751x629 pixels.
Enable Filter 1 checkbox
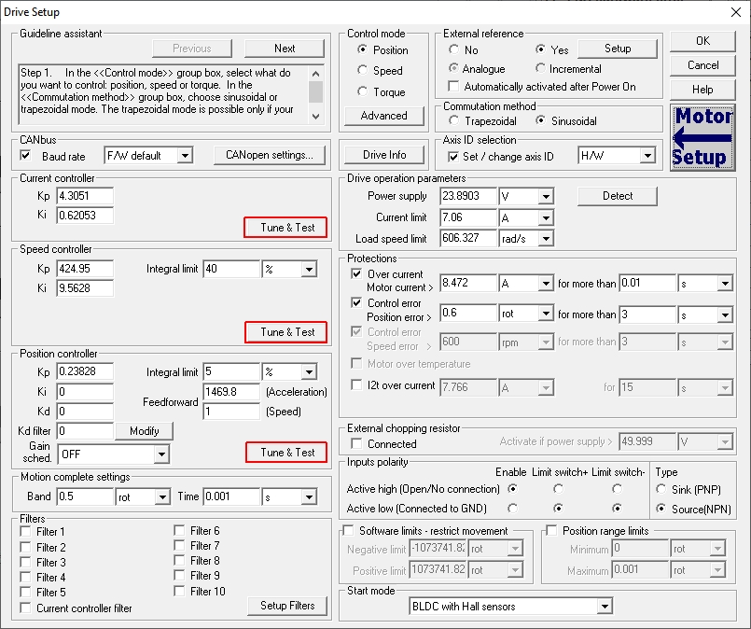[x=25, y=531]
